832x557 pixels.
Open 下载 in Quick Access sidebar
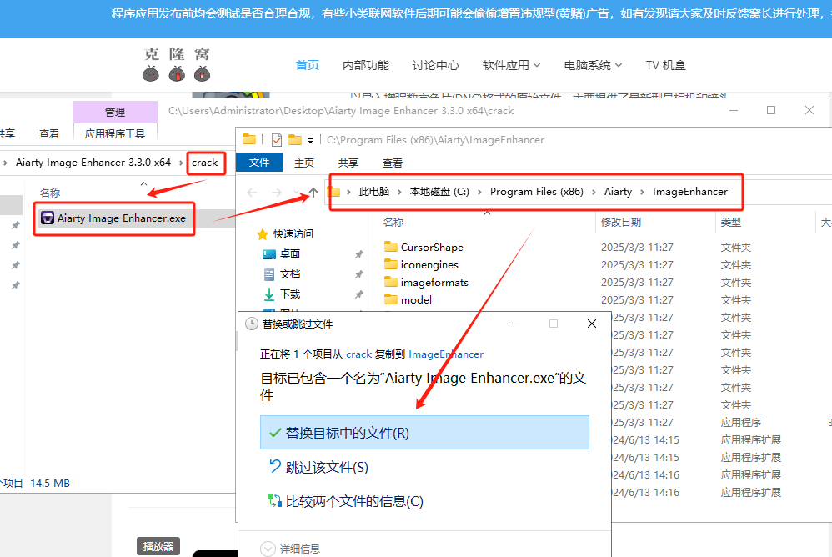pos(289,294)
